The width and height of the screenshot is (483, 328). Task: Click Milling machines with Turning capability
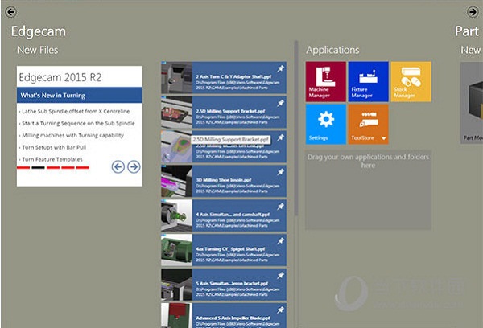[x=72, y=135]
